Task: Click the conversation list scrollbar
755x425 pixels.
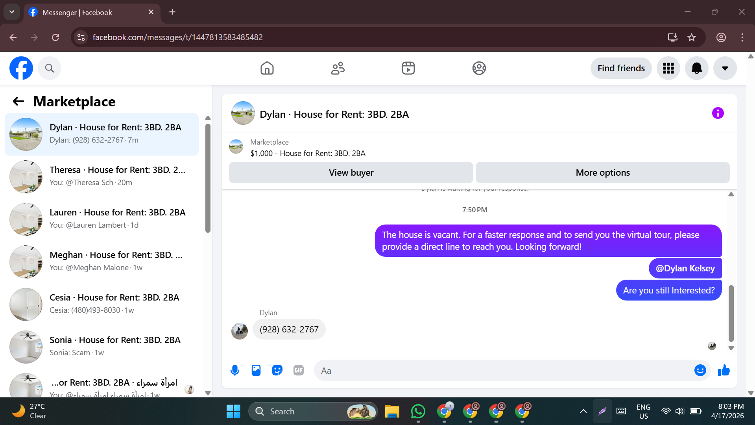Action: coord(208,178)
